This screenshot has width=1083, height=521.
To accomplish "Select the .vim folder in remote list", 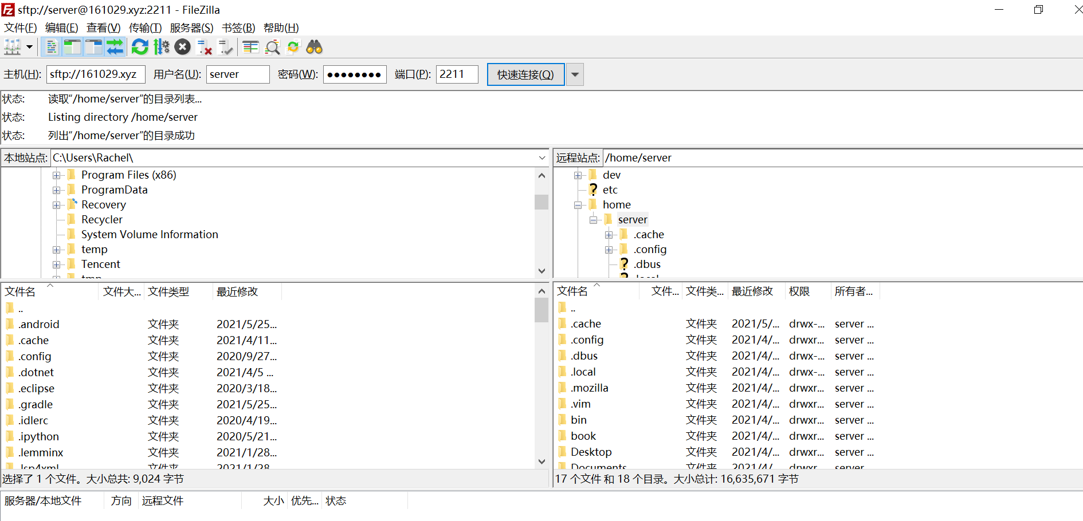I will click(580, 404).
